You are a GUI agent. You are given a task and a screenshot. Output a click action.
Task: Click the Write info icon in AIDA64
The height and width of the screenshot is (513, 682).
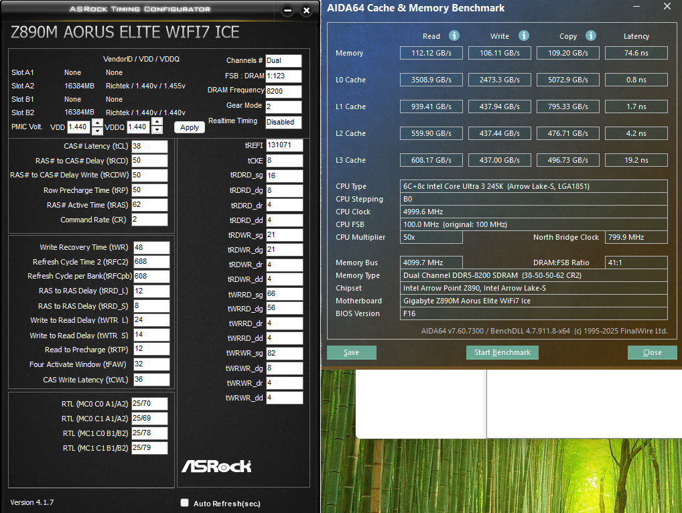pyautogui.click(x=524, y=35)
